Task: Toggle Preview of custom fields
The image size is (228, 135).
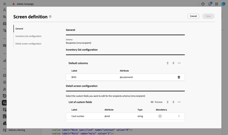Action: click(x=157, y=102)
